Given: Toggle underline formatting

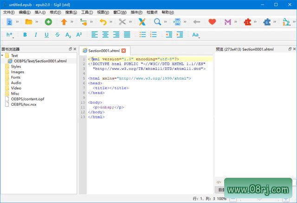Looking at the screenshot, I should 46,34.
